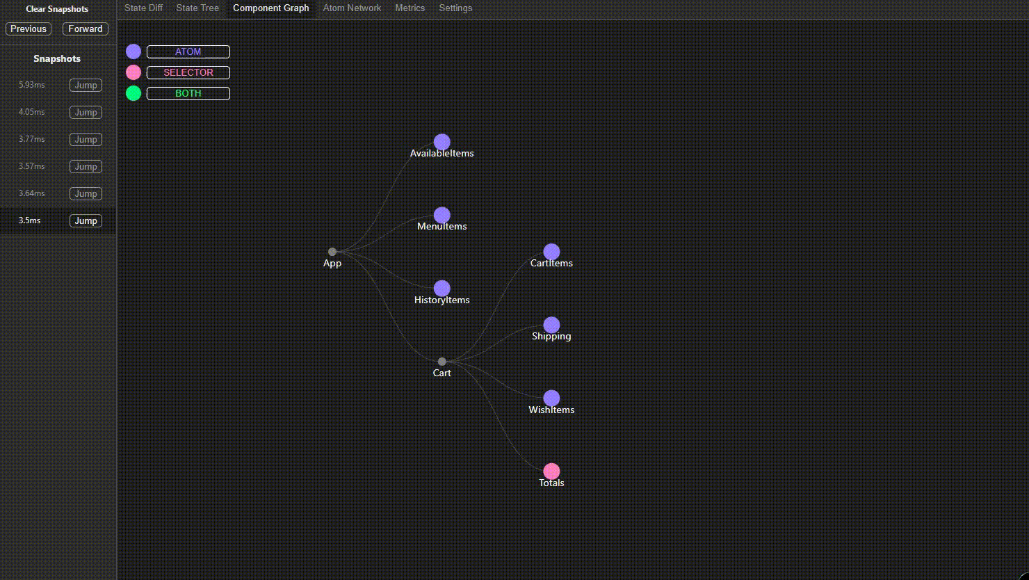
Task: Click the App node label
Action: point(332,264)
